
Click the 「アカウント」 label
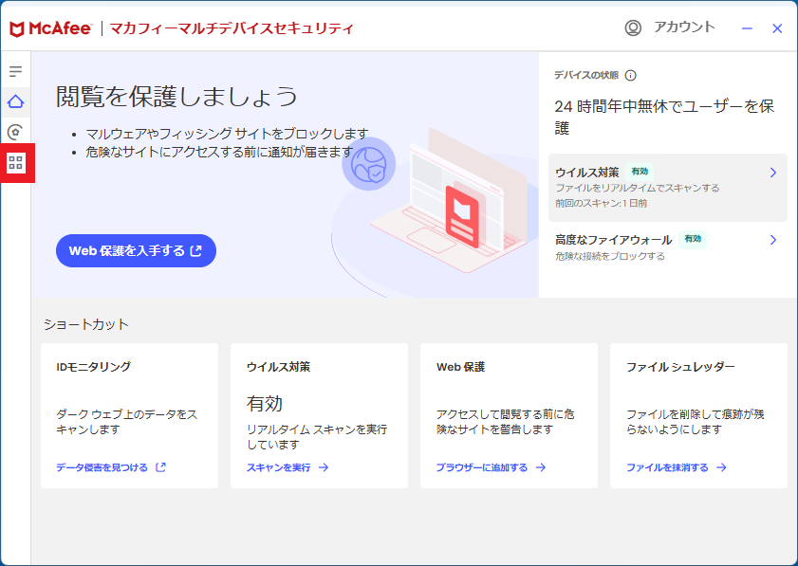tap(684, 27)
